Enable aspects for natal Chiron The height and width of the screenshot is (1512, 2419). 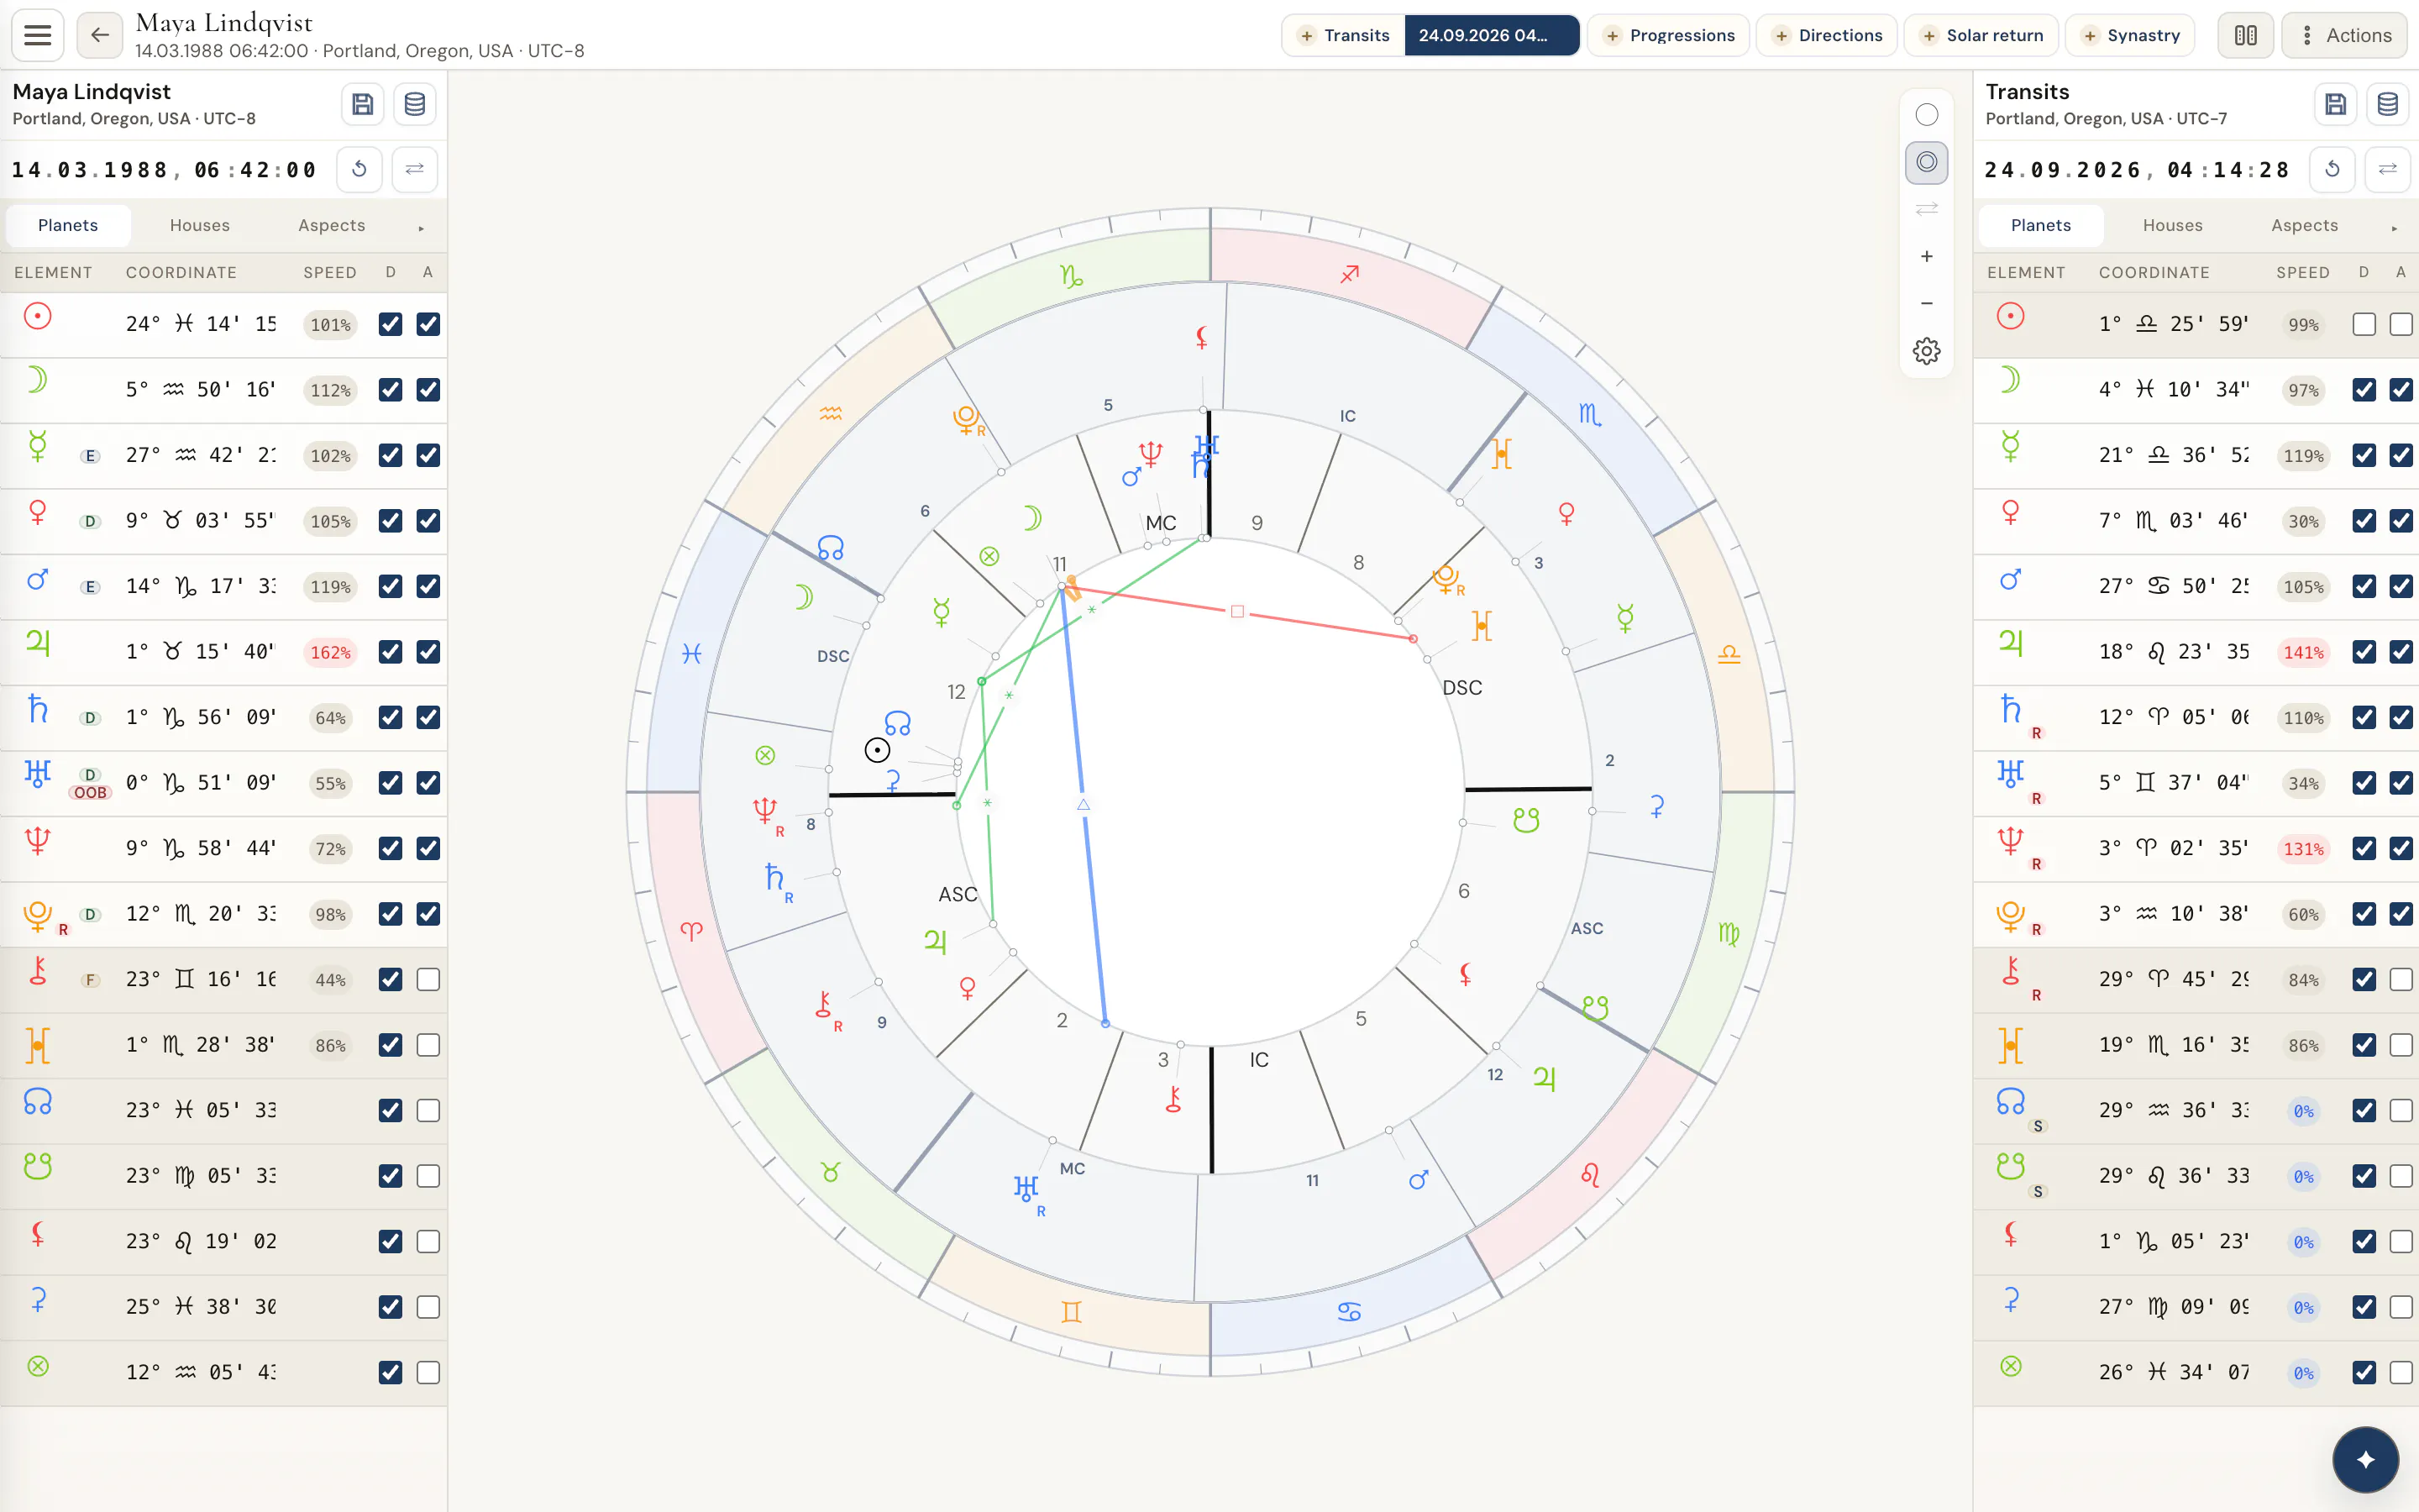click(x=428, y=979)
